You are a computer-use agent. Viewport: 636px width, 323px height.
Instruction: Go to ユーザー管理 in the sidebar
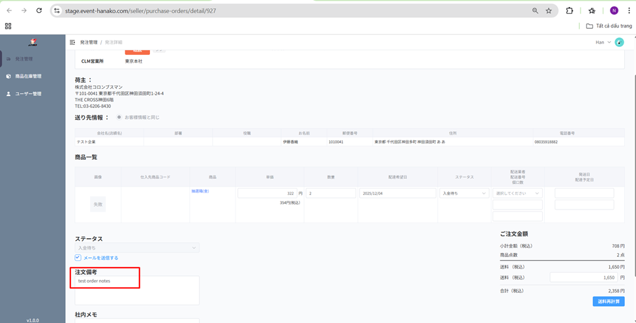(x=28, y=94)
